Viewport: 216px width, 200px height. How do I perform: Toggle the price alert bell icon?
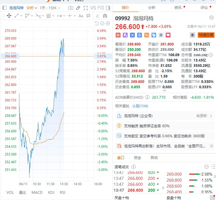pos(192,35)
